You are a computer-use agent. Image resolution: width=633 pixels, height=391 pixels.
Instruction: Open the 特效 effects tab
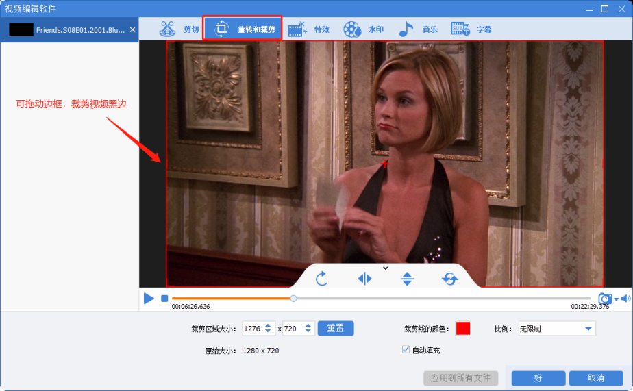[309, 29]
